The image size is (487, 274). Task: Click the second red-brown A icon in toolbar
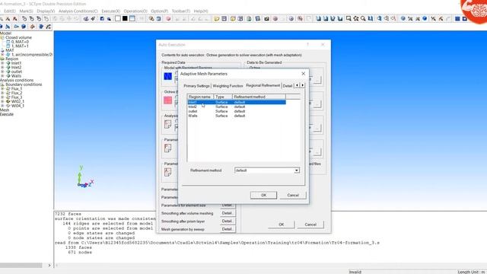(14, 18)
